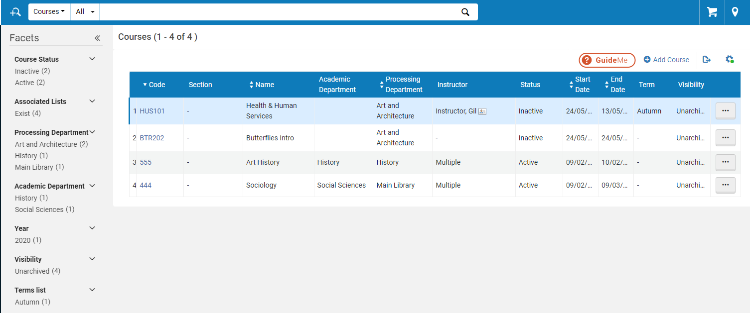Viewport: 750px width, 313px height.
Task: Collapse the Course Status facet
Action: tap(92, 59)
